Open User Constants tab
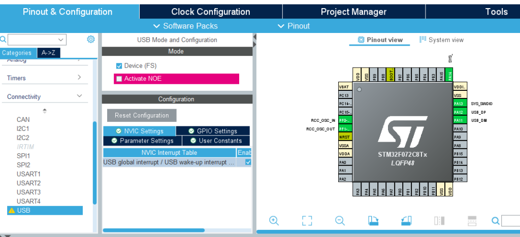Screen dimensions: 520x237 tap(216, 141)
